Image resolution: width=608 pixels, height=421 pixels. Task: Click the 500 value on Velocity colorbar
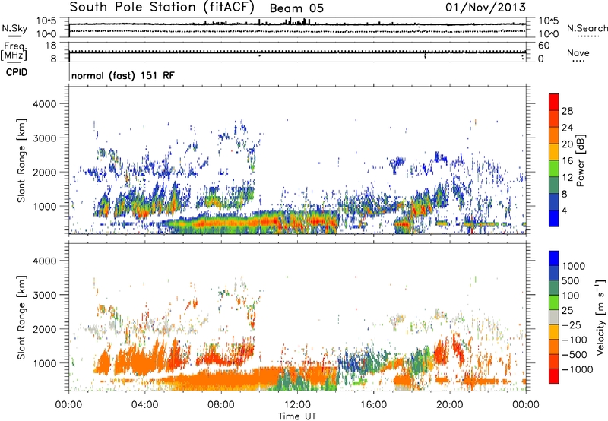(x=571, y=280)
